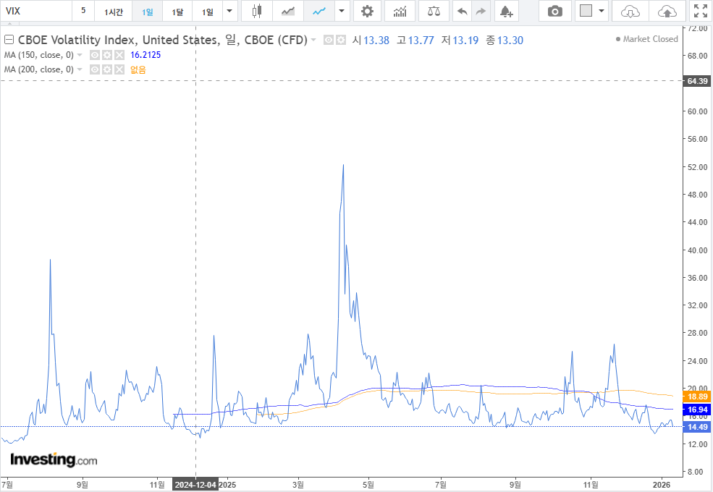Click the 2026 label on the time axis
Image resolution: width=713 pixels, height=492 pixels.
(661, 485)
